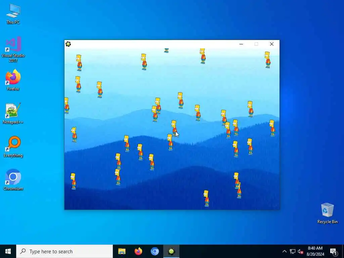Open File Explorer from the taskbar
344x258 pixels.
tap(122, 251)
